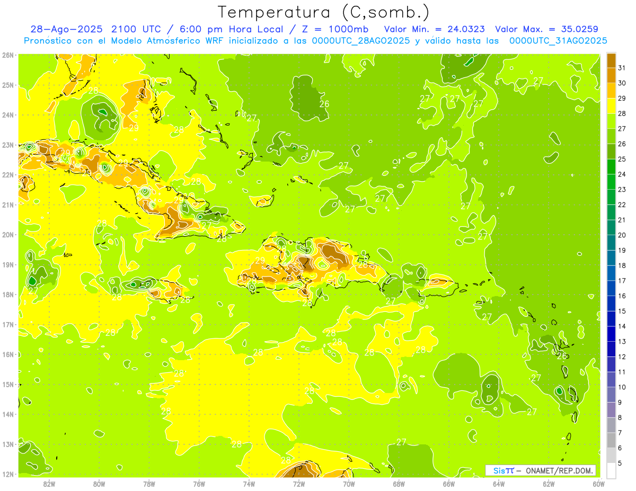
Task: Click the 18N latitude axis label
Action: click(8, 294)
